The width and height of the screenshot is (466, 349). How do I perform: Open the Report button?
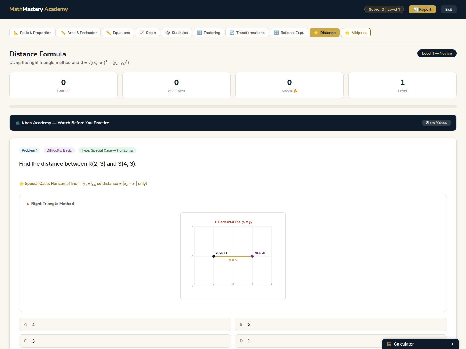point(422,9)
